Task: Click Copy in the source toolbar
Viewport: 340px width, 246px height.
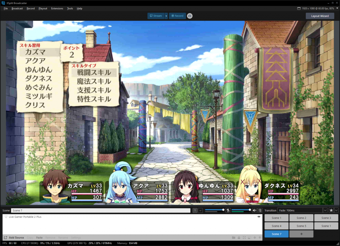Action: coord(30,238)
